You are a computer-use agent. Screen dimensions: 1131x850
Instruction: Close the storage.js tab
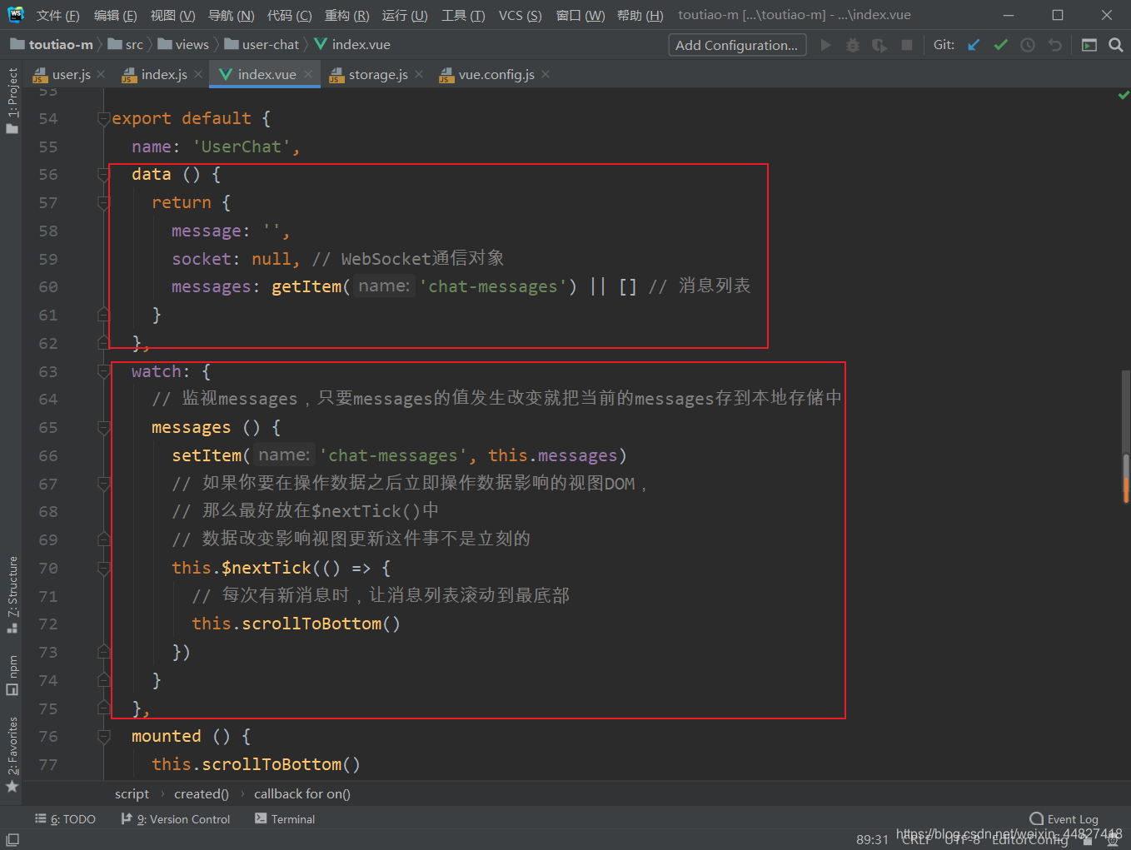pos(419,74)
